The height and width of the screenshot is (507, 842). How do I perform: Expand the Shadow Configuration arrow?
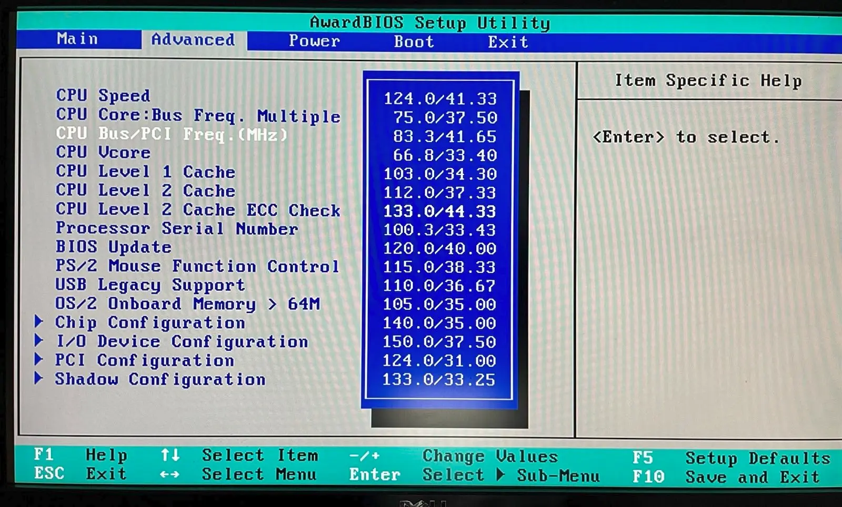click(38, 378)
